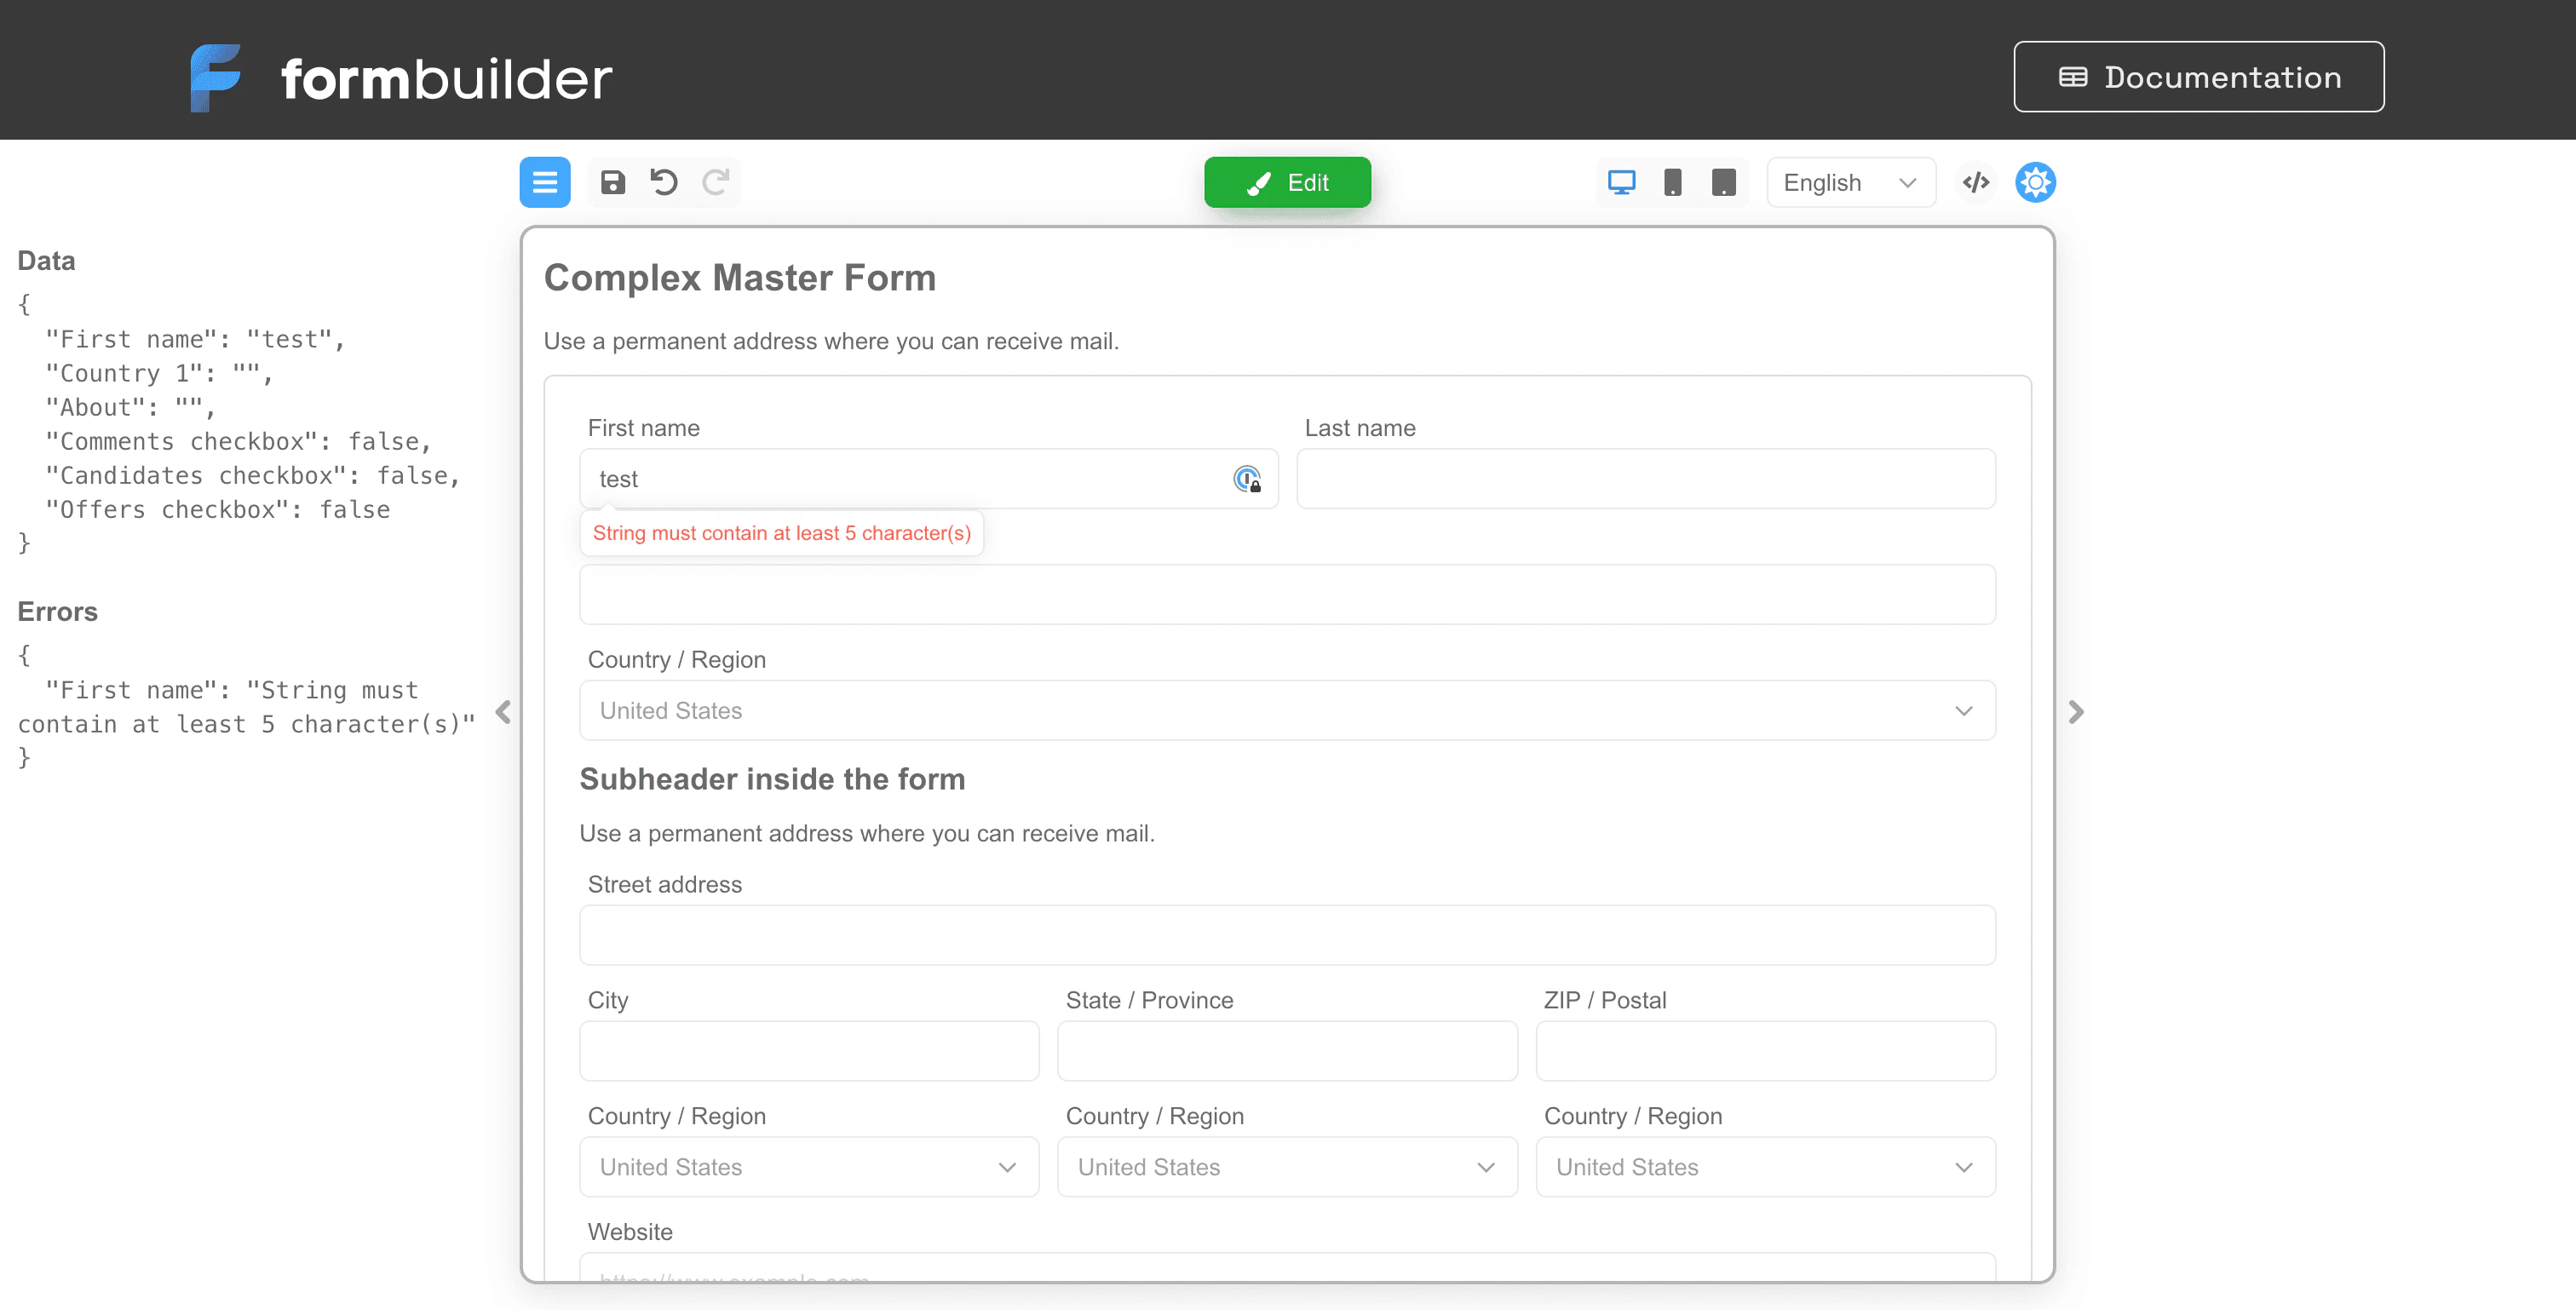This screenshot has width=2576, height=1315.
Task: Dismiss the character validation error tooltip
Action: pyautogui.click(x=781, y=533)
